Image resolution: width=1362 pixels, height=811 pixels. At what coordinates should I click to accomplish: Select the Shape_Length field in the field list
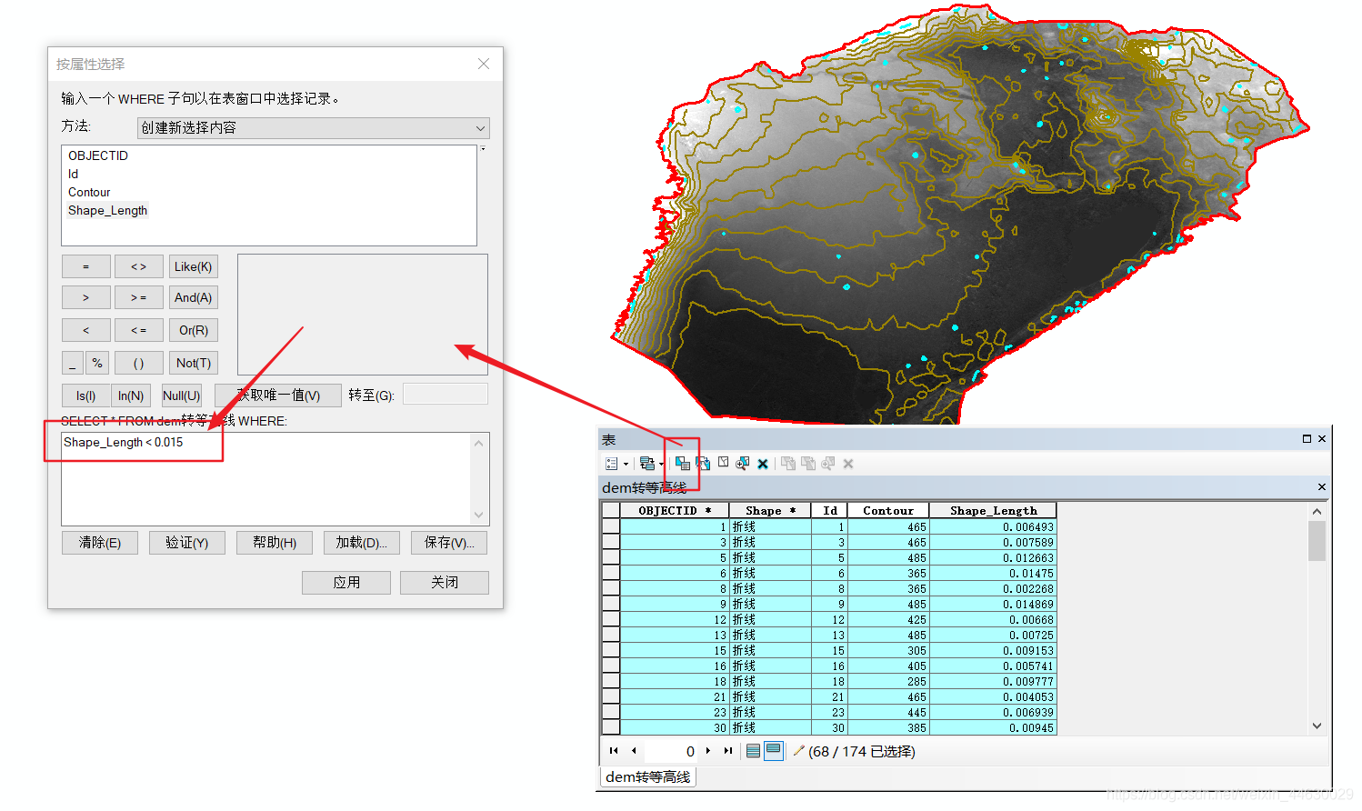coord(107,210)
